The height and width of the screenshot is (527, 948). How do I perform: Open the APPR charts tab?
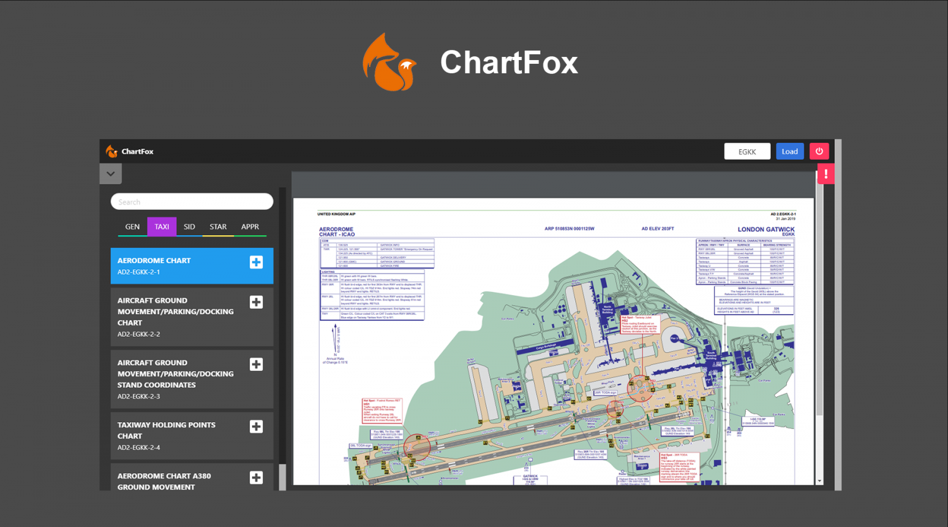click(x=250, y=226)
